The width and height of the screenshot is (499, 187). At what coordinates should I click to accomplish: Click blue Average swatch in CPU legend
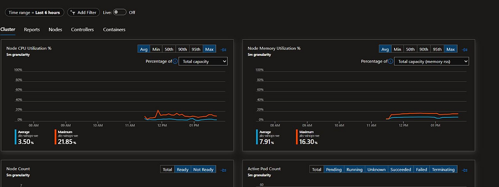[15, 137]
